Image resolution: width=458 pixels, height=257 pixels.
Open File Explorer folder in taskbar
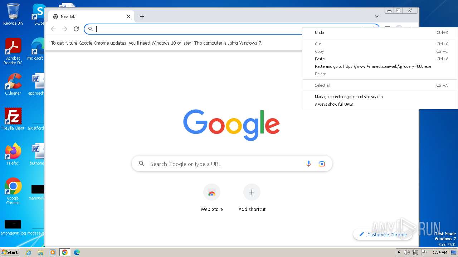pos(40,252)
